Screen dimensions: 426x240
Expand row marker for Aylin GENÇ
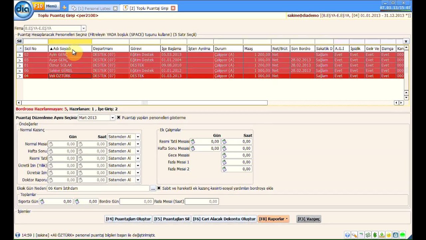pos(20,55)
